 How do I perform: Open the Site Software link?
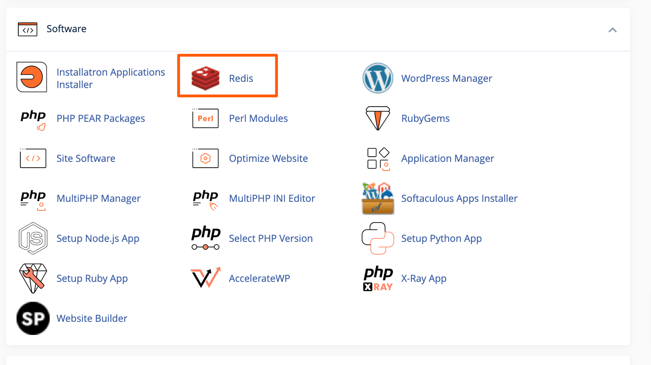(x=86, y=158)
